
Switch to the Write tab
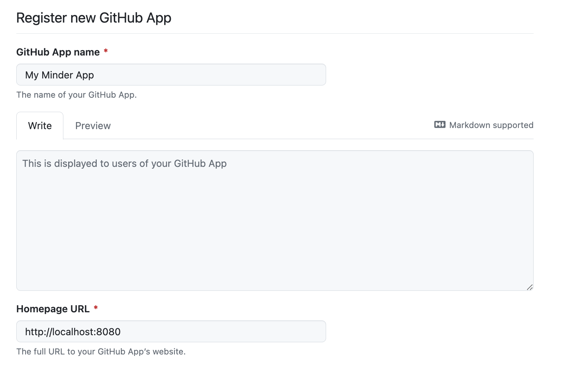(40, 126)
